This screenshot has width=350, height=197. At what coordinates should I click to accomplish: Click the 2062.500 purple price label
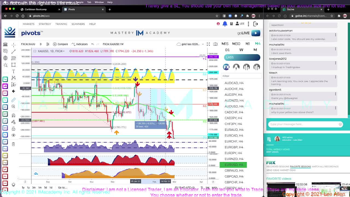(x=213, y=57)
